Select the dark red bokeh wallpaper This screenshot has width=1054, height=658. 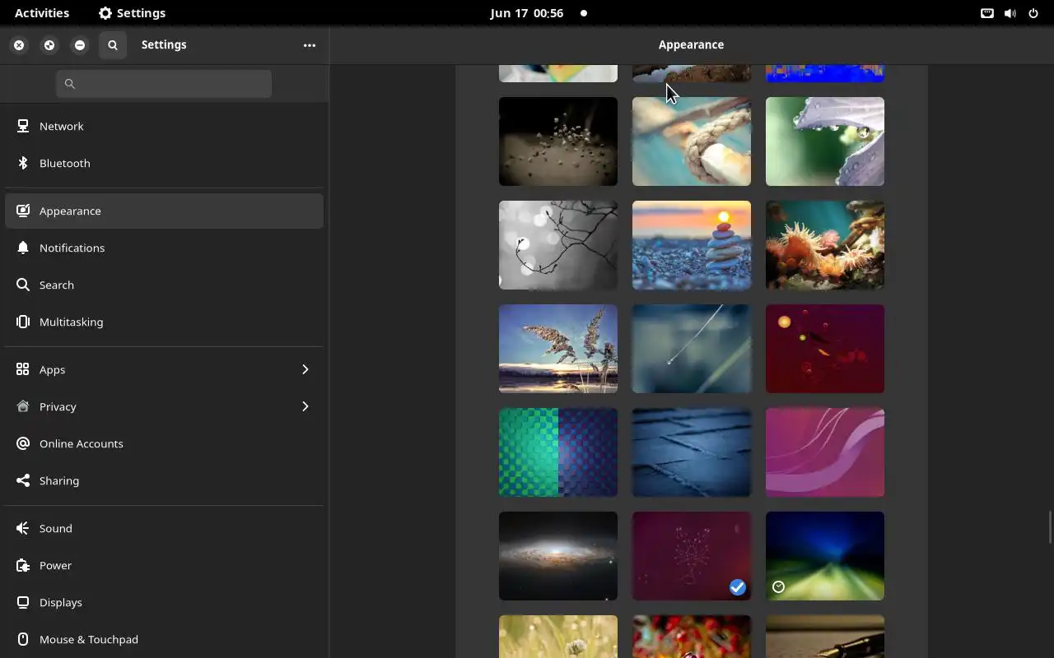[x=825, y=349]
